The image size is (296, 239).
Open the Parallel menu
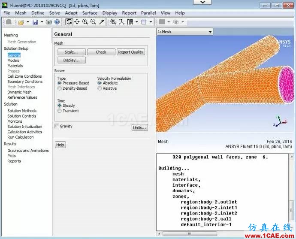(148, 13)
